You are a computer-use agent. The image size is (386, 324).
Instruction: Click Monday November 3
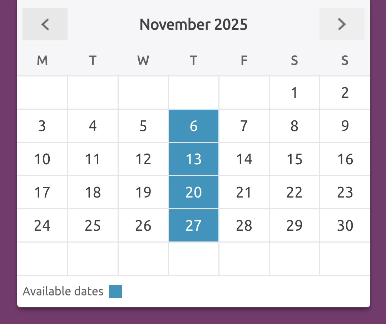[42, 126]
